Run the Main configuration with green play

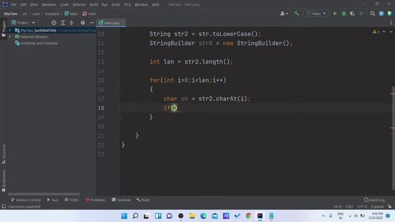click(335, 14)
